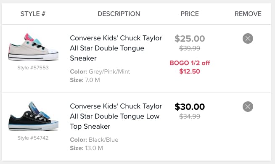The height and width of the screenshot is (164, 275).
Task: Click the STYLE # column header
Action: click(33, 14)
